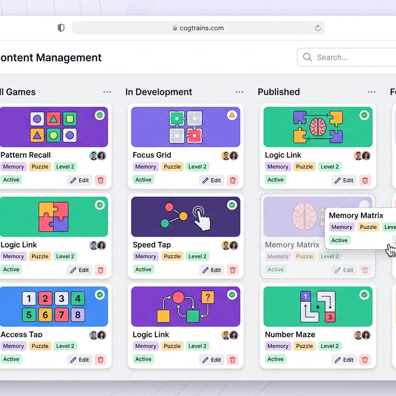The width and height of the screenshot is (396, 396).
Task: Click the trash icon on Focus Grid card
Action: (x=232, y=180)
